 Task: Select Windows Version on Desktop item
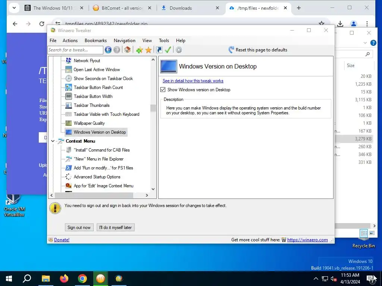[100, 132]
